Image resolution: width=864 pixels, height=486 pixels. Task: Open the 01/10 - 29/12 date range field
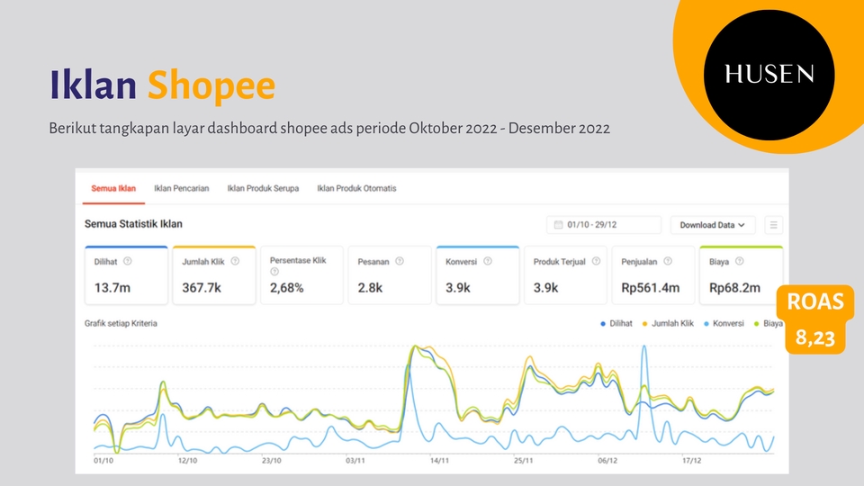(604, 225)
